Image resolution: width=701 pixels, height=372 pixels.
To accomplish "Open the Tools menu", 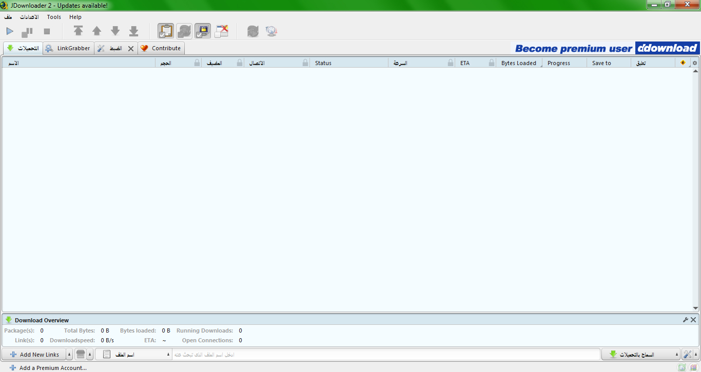I will [54, 17].
